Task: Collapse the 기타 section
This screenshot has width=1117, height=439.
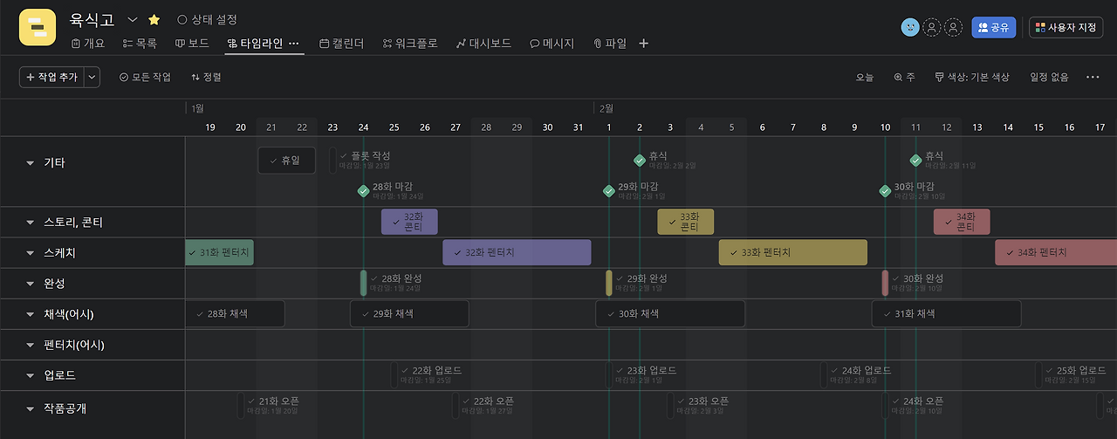Action: 31,162
